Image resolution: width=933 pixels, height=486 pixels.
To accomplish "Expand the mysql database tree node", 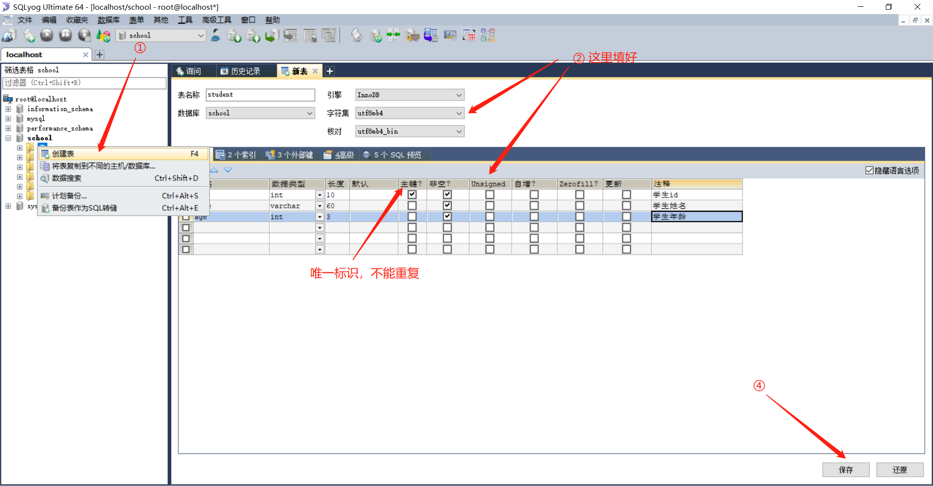I will (x=8, y=118).
